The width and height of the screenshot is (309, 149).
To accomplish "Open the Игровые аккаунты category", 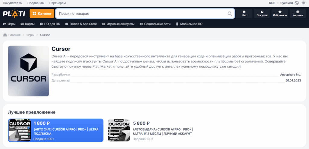I will (118, 24).
